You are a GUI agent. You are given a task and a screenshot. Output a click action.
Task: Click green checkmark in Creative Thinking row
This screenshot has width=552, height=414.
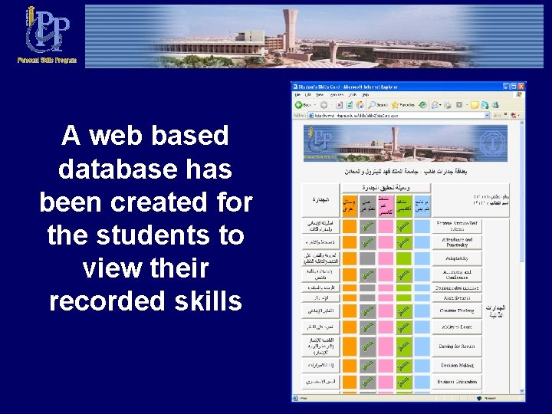click(404, 311)
